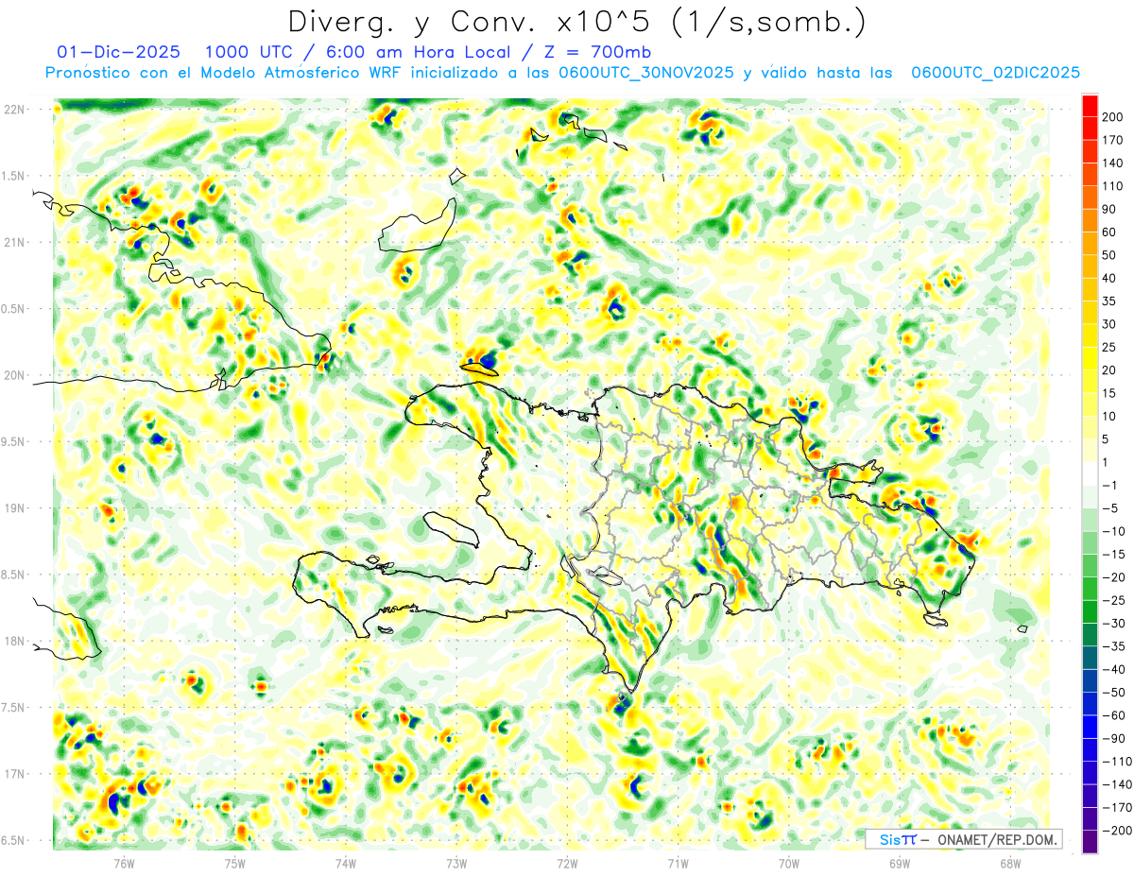Click the positive 5 colorbar label
This screenshot has width=1134, height=876.
pos(1107,439)
